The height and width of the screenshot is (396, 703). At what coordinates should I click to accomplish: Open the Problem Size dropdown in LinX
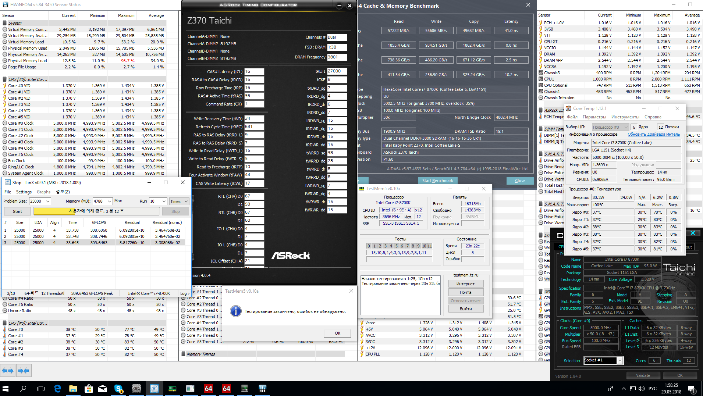(x=48, y=201)
